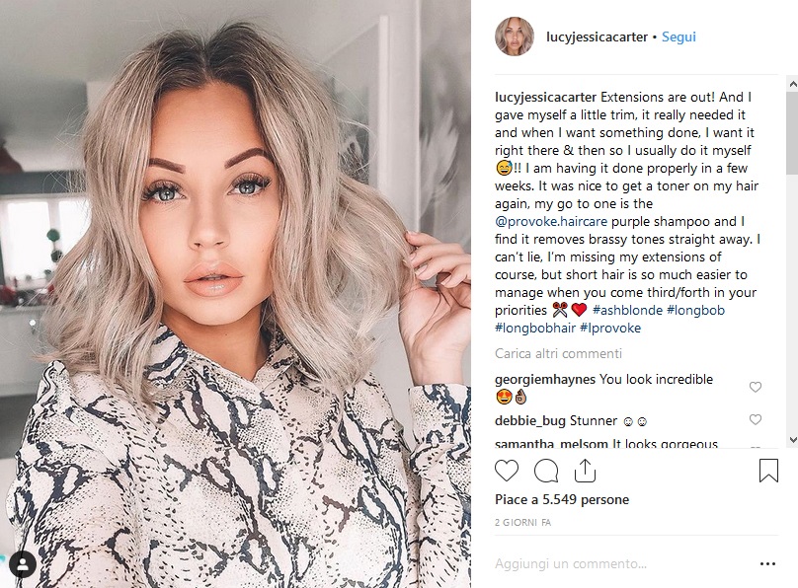The height and width of the screenshot is (588, 798).
Task: Follow the account via Segui
Action: point(678,37)
